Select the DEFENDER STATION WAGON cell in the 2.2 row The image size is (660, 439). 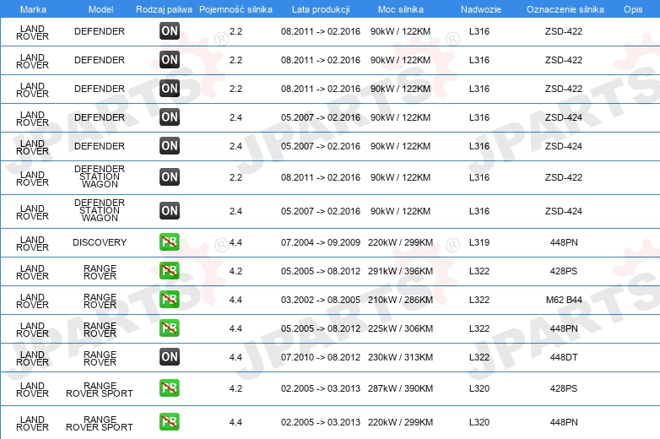pos(100,176)
